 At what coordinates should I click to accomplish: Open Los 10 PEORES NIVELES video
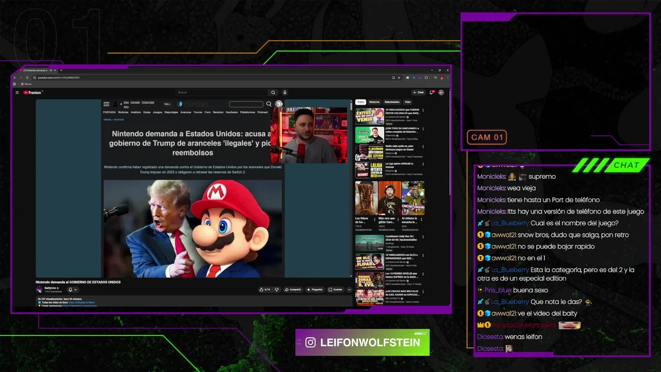pos(370,280)
